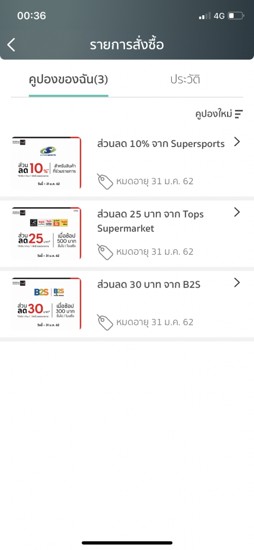Viewport: 254px width, 550px height.
Task: Tap the price tag icon under B2S coupon
Action: coord(105,322)
